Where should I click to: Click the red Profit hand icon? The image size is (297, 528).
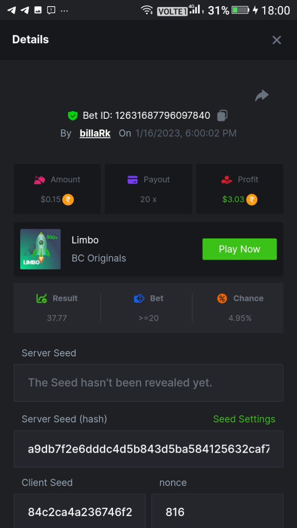tap(227, 180)
